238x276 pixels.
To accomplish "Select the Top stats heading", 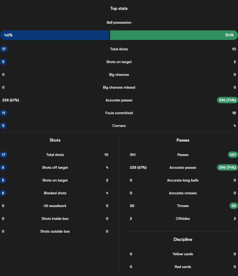I will click(x=119, y=8).
